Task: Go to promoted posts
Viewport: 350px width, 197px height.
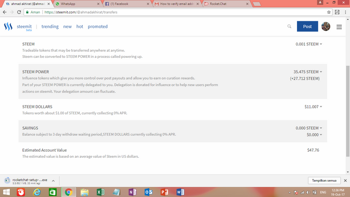Action: 97,27
